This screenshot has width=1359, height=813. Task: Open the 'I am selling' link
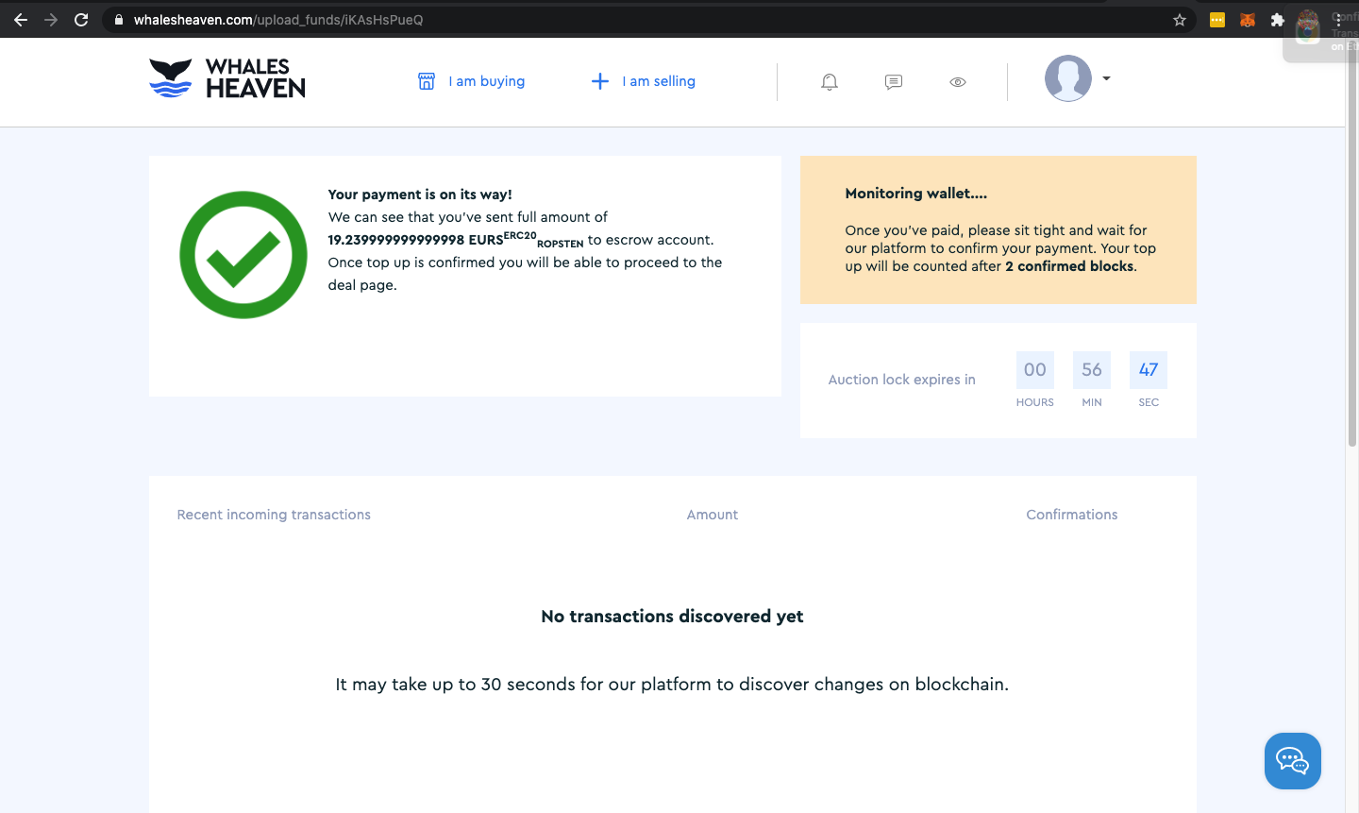click(659, 81)
